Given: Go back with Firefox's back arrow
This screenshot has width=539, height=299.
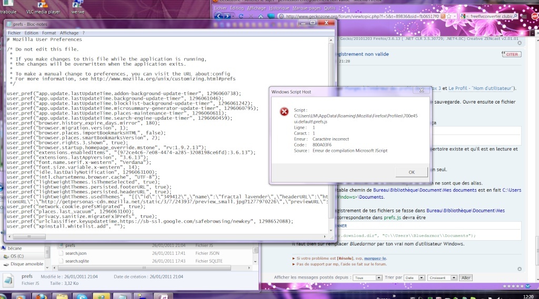Looking at the screenshot, I should pyautogui.click(x=218, y=16).
